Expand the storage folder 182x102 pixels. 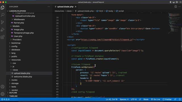pos(15,83)
